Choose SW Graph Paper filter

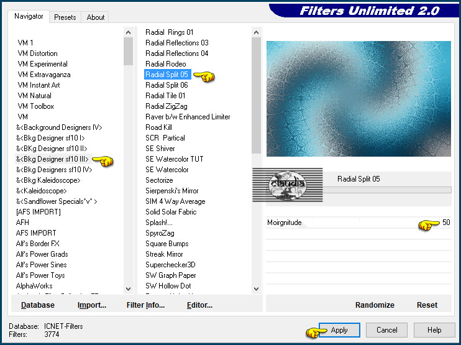pyautogui.click(x=170, y=275)
